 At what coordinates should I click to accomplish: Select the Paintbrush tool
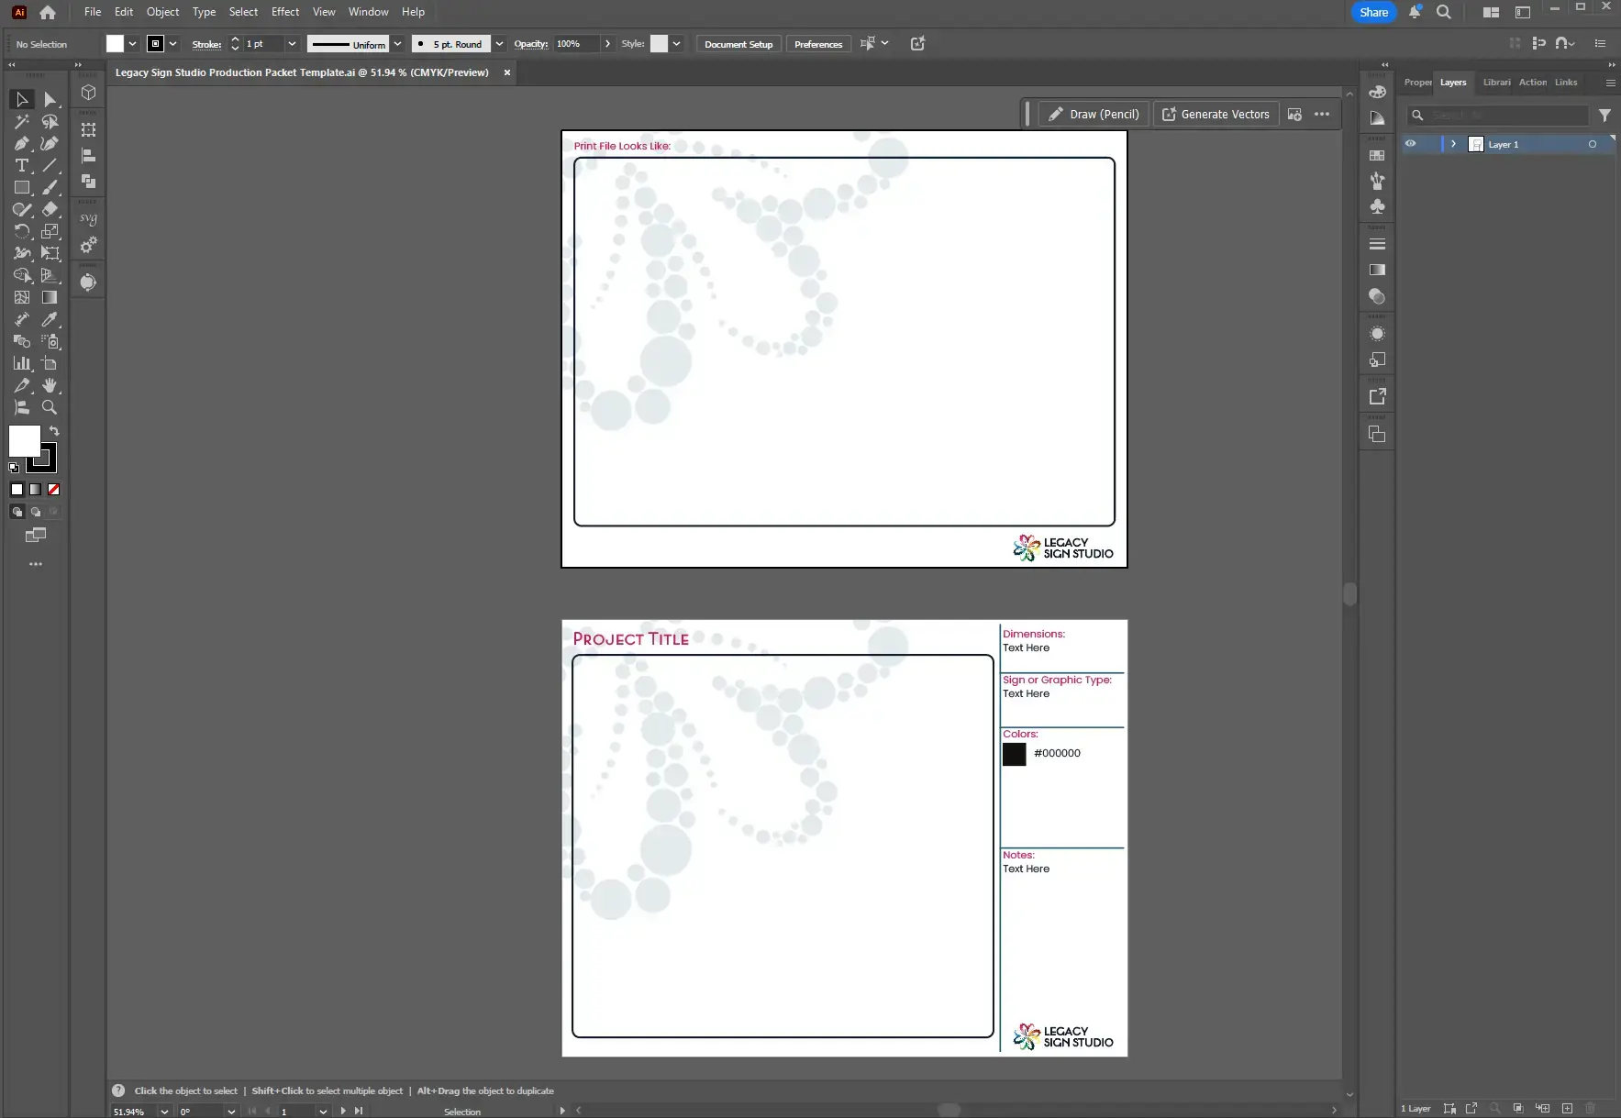click(50, 187)
